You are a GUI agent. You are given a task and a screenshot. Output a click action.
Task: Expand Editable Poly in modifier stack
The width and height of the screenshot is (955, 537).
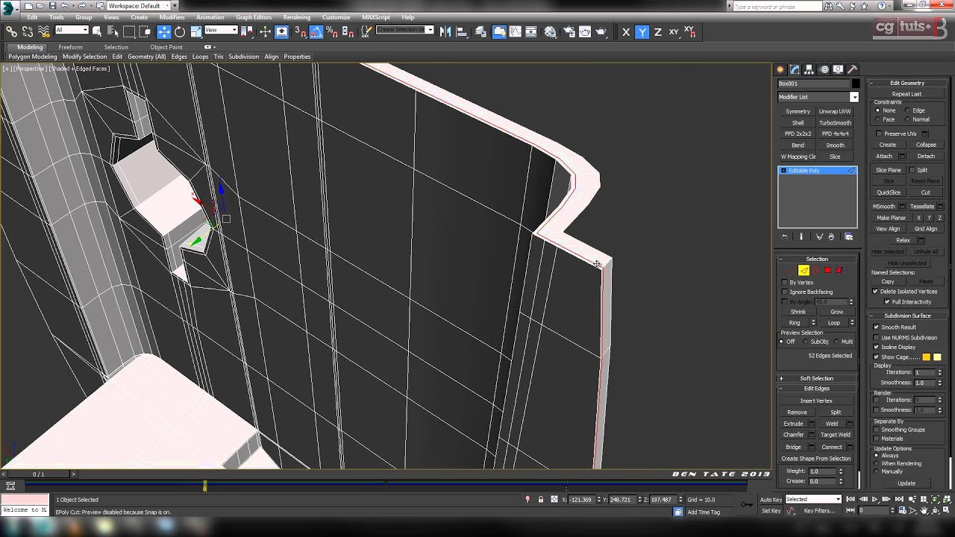[783, 171]
